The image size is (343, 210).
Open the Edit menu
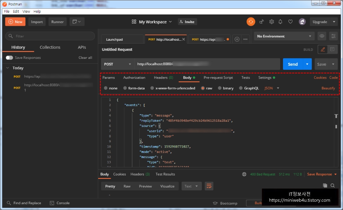(16, 11)
